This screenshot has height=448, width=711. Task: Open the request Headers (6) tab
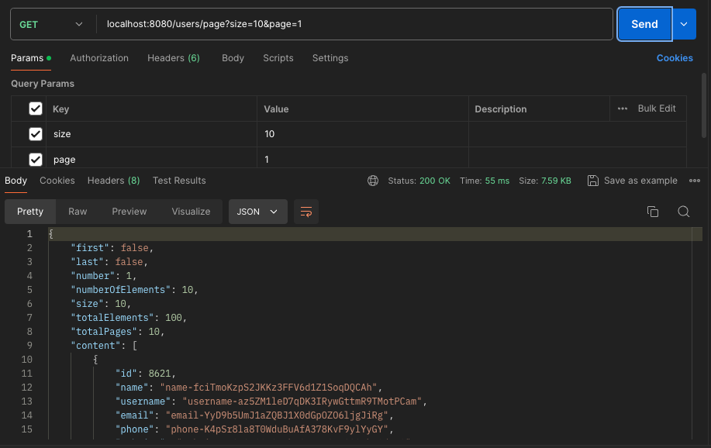pos(173,58)
